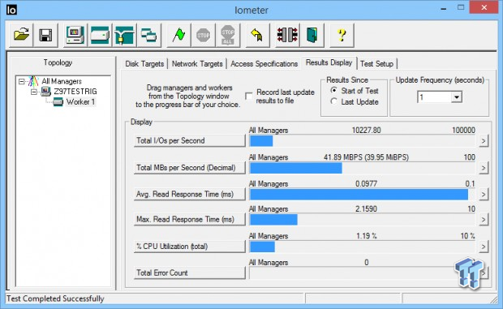This screenshot has width=503, height=309.
Task: Click the 10227.80 I/Os value
Action: click(367, 130)
